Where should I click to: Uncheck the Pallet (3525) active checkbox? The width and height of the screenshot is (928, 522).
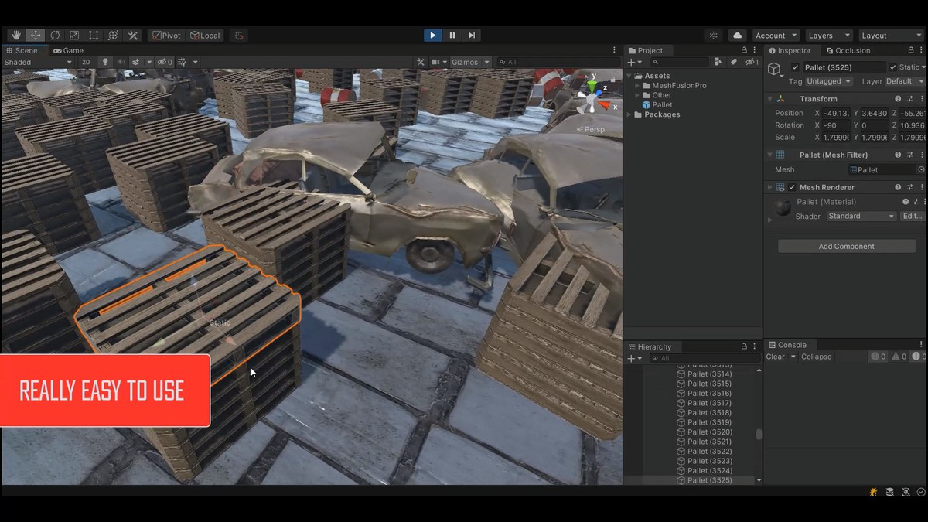pos(795,67)
